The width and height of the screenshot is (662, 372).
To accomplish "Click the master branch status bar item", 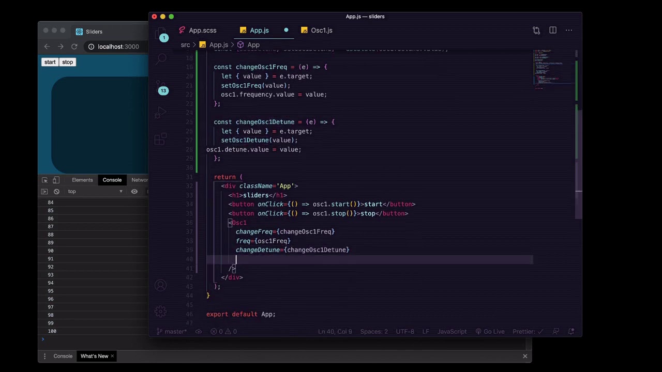I will 172,332.
